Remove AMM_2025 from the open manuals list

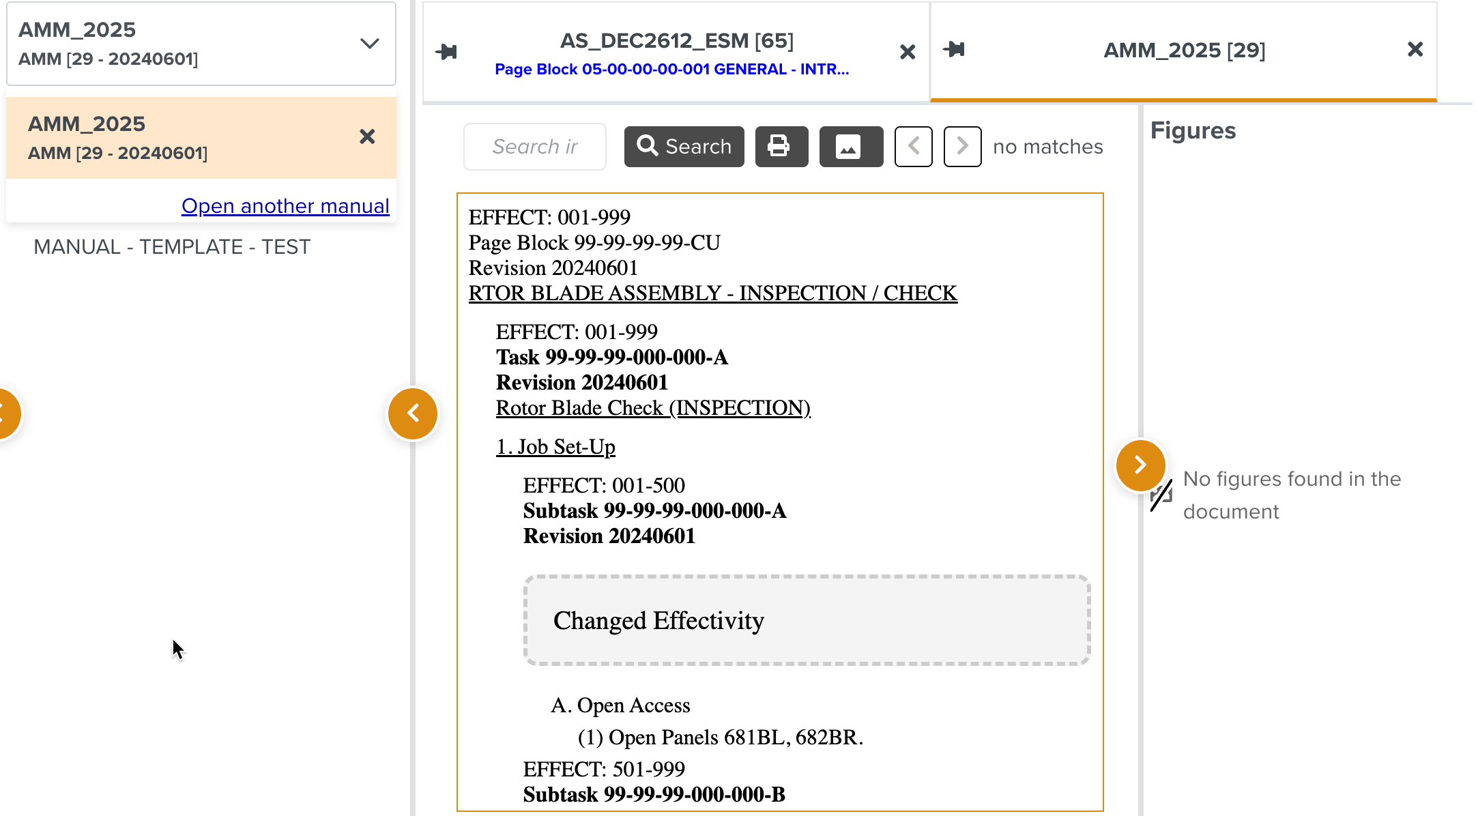click(x=367, y=137)
